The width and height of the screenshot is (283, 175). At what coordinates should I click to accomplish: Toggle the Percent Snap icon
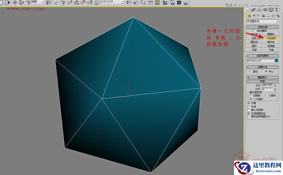coord(83,3)
